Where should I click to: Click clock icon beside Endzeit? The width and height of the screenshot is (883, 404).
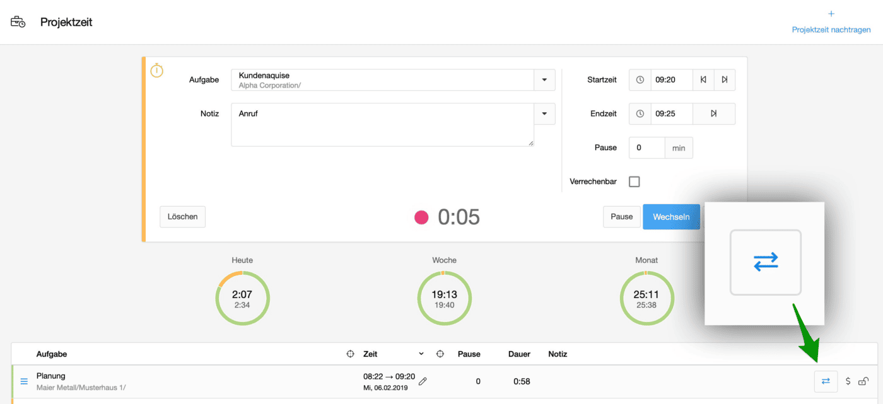pyautogui.click(x=640, y=114)
